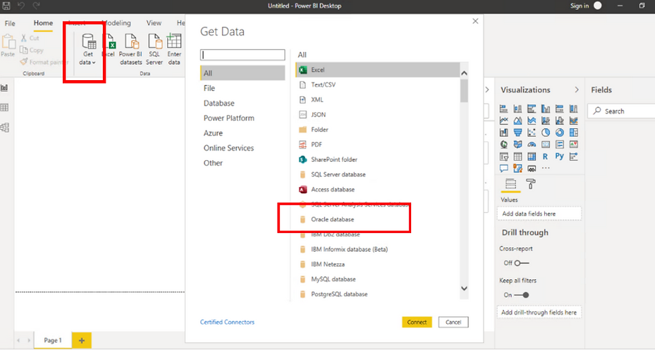
Task: Open the Certified Connectors link
Action: pos(227,322)
